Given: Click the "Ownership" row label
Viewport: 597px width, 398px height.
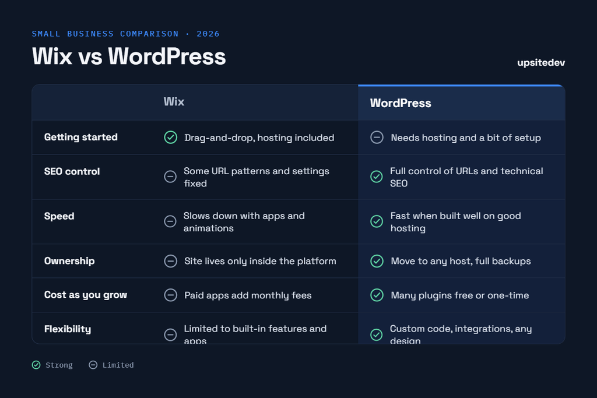Looking at the screenshot, I should point(69,260).
